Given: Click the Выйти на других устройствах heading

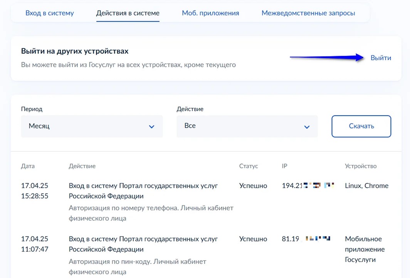Looking at the screenshot, I should pyautogui.click(x=75, y=51).
